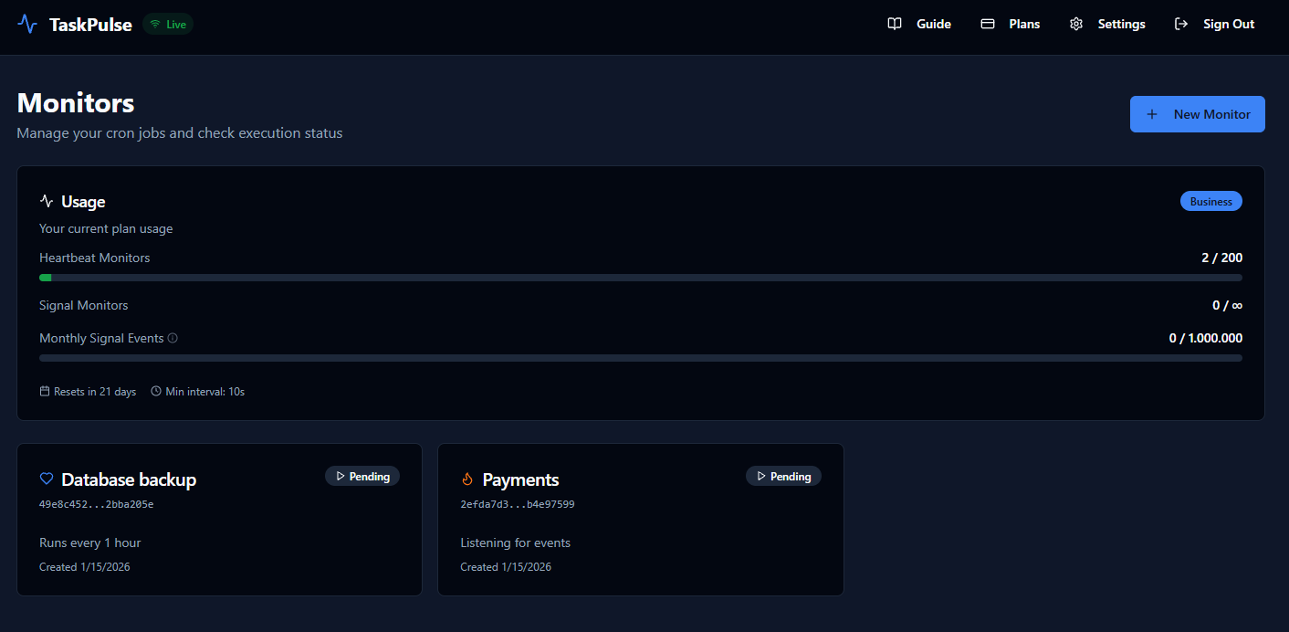Click the clock icon beside Min interval 10s
The height and width of the screenshot is (632, 1289).
(x=155, y=391)
